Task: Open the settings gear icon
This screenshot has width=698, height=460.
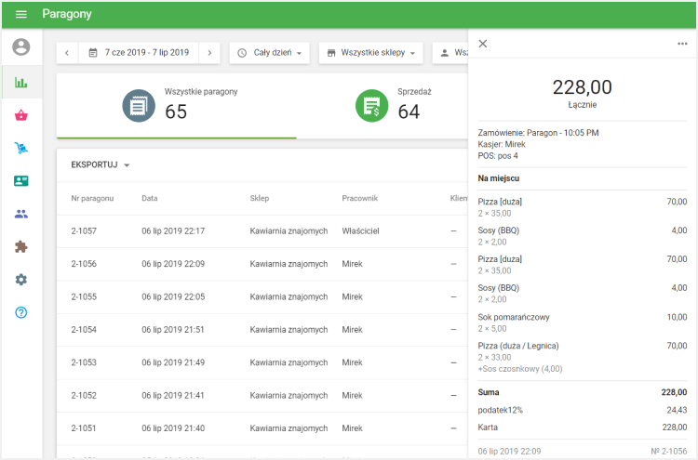Action: tap(20, 279)
